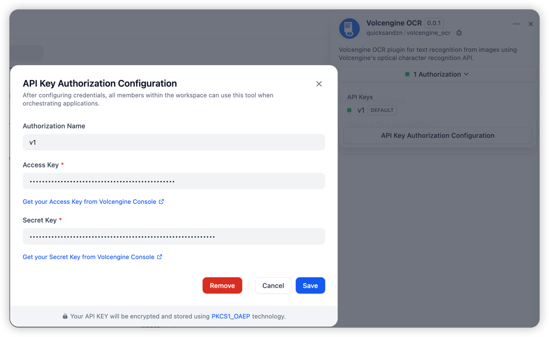Follow the PKCS1_OAEP link

click(x=230, y=317)
